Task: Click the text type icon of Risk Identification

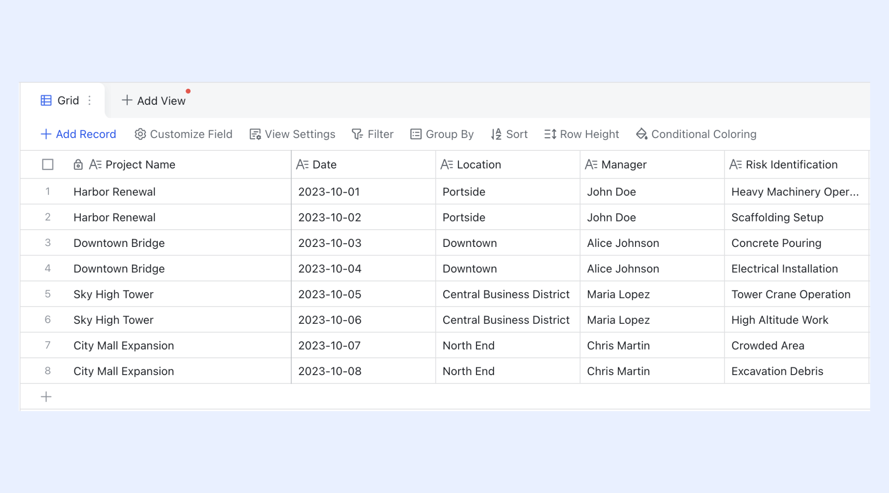Action: (x=735, y=164)
